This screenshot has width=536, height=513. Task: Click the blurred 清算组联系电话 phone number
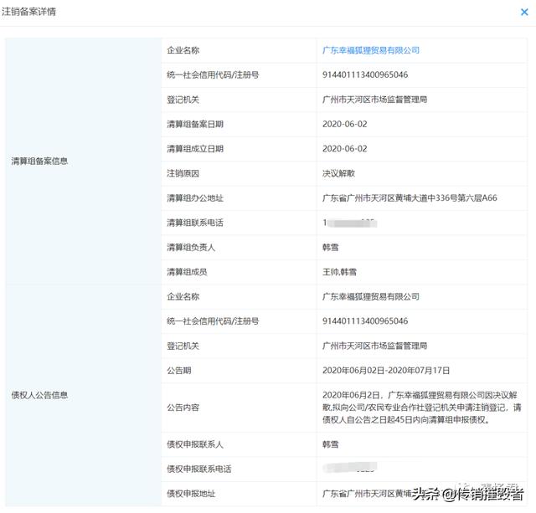(x=350, y=223)
